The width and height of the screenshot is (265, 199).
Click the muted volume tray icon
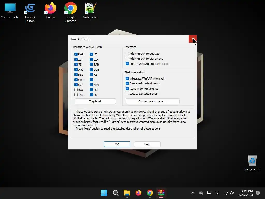232,193
